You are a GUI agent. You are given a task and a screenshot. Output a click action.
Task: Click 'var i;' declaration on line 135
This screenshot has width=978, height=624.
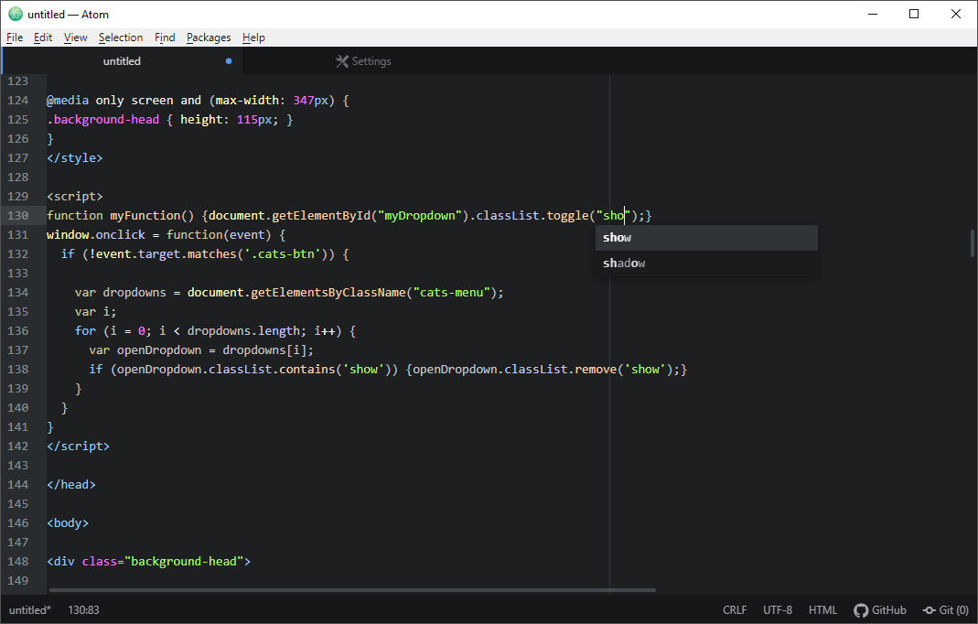tap(95, 311)
